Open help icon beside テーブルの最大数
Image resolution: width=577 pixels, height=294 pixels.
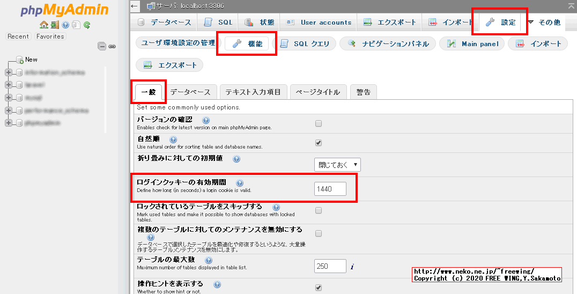(209, 260)
